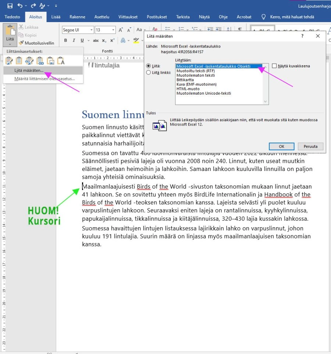
Task: Open the Segoe UI font name dropdown
Action: point(91,30)
